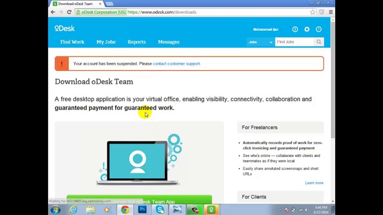Click "Automatically records proof of work" bullet

[283, 145]
